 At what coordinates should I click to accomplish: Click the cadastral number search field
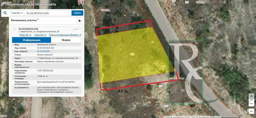click(x=46, y=13)
